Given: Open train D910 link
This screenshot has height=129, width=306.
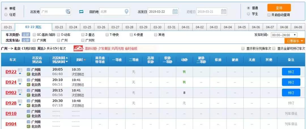Looking at the screenshot, I should click(x=11, y=114).
